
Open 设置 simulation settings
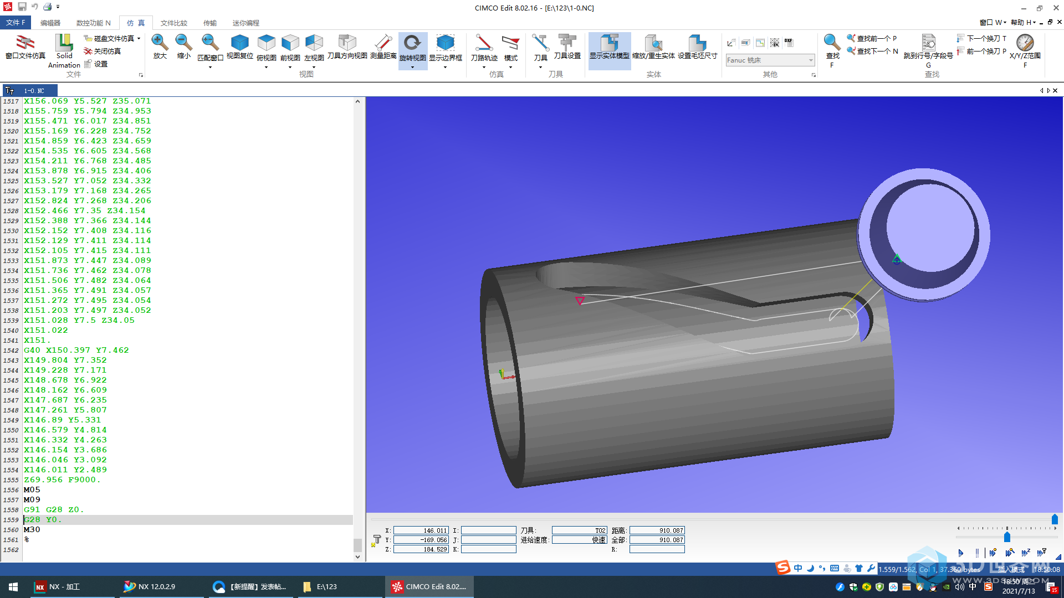pyautogui.click(x=96, y=64)
